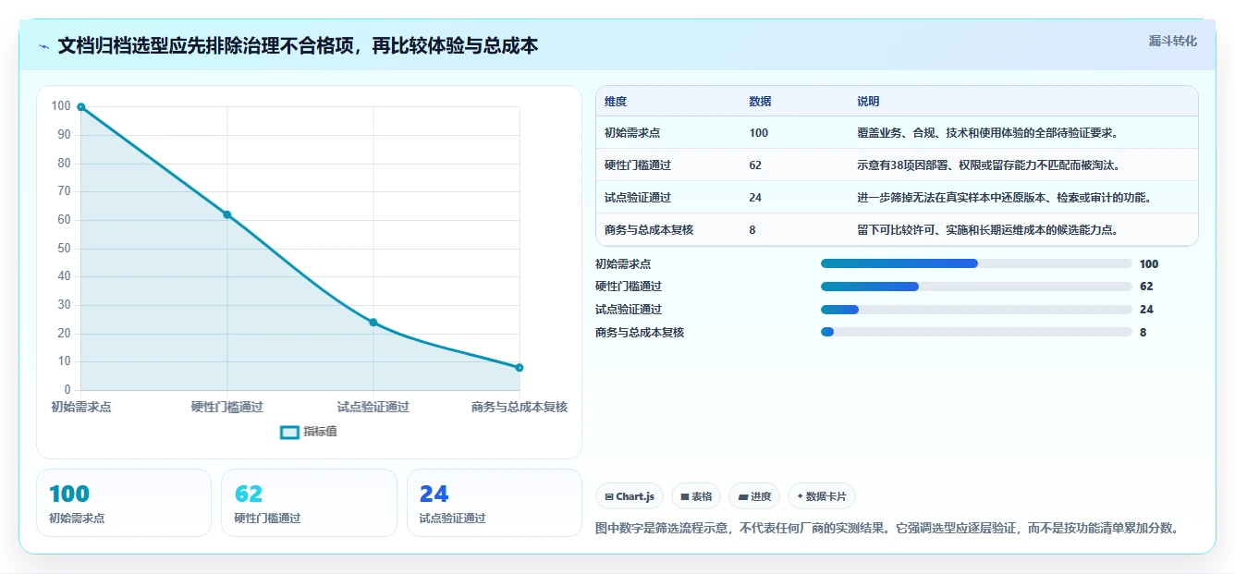Click the 0 tick on the y-axis

(67, 390)
